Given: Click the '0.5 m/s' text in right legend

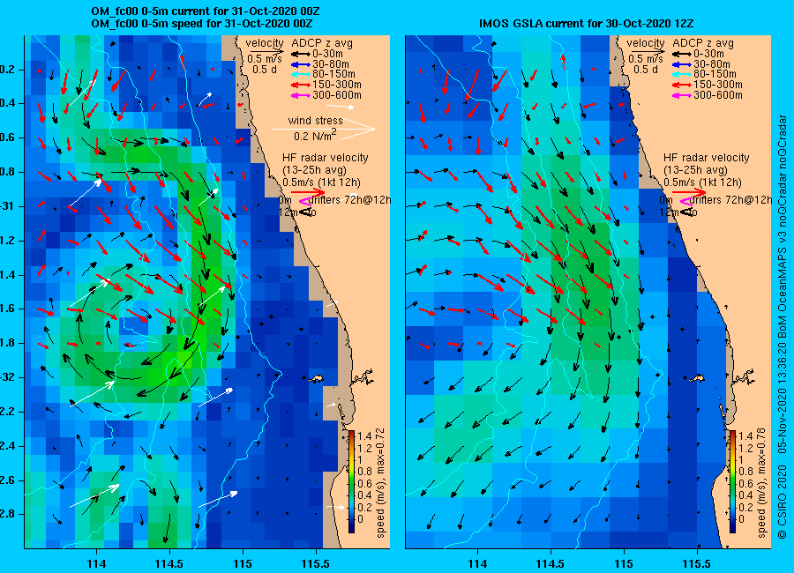Looking at the screenshot, I should click(x=646, y=59).
